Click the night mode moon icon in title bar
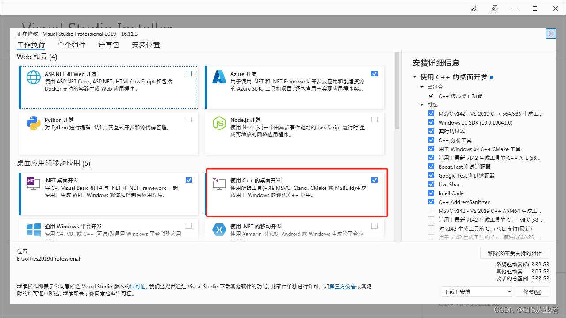 click(473, 8)
